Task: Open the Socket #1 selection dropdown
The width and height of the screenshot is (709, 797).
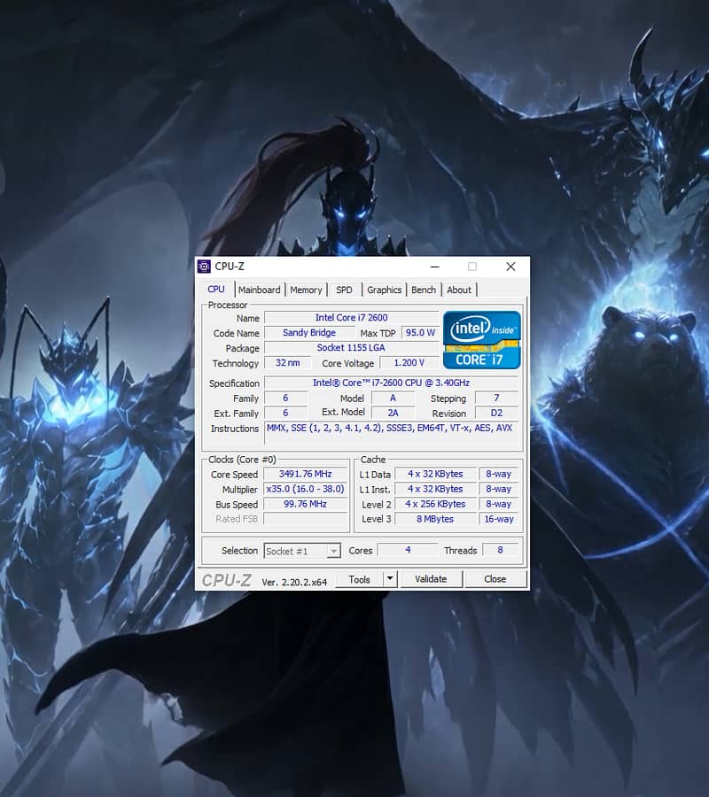Action: coord(302,551)
